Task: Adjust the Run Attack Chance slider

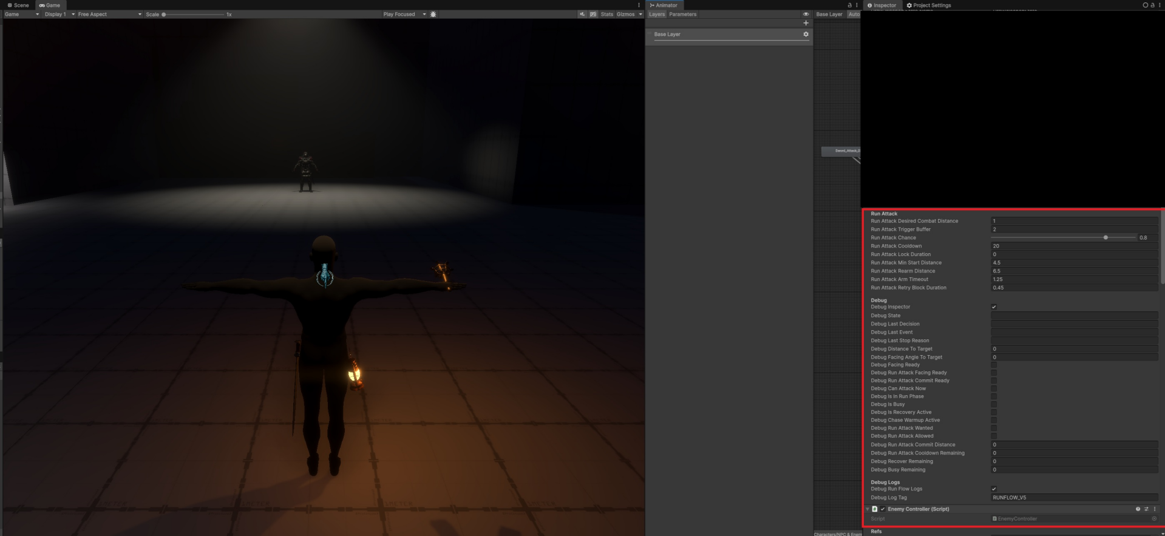Action: tap(1063, 238)
